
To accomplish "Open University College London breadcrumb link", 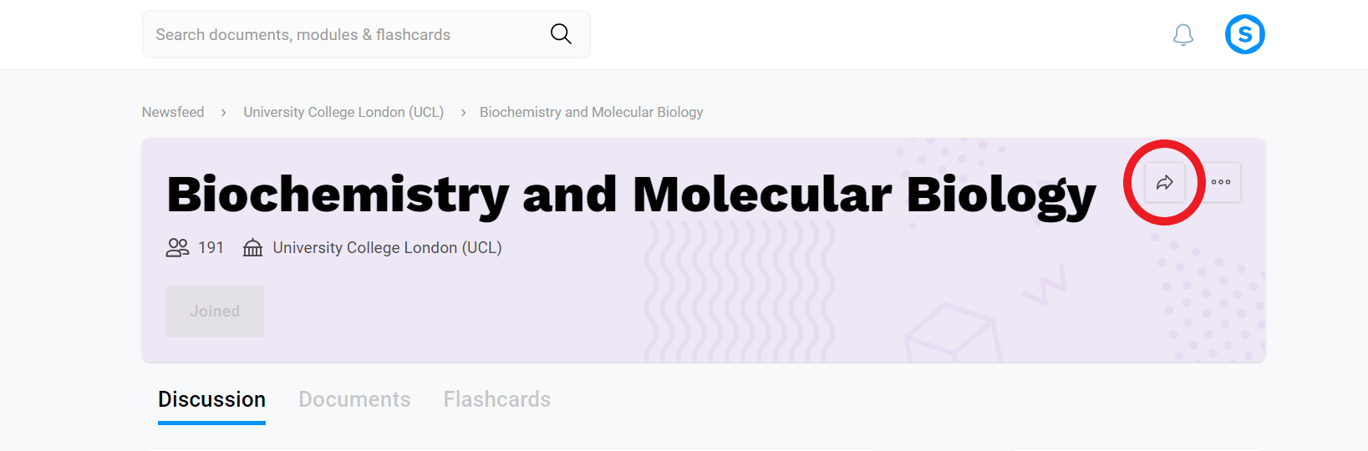I will (343, 112).
